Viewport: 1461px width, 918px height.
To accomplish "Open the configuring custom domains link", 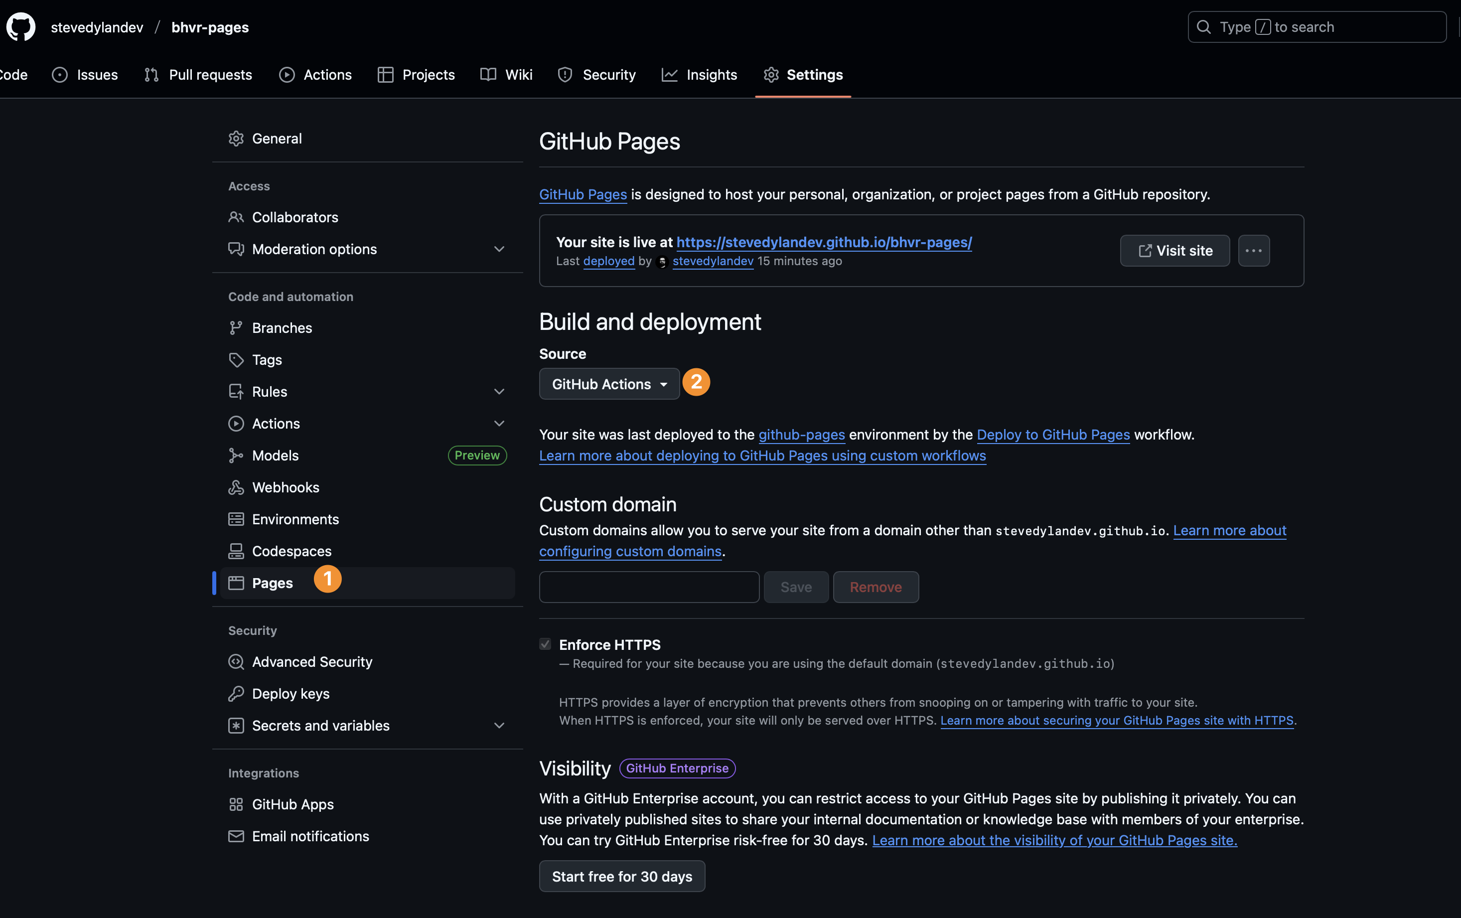I will click(x=630, y=551).
